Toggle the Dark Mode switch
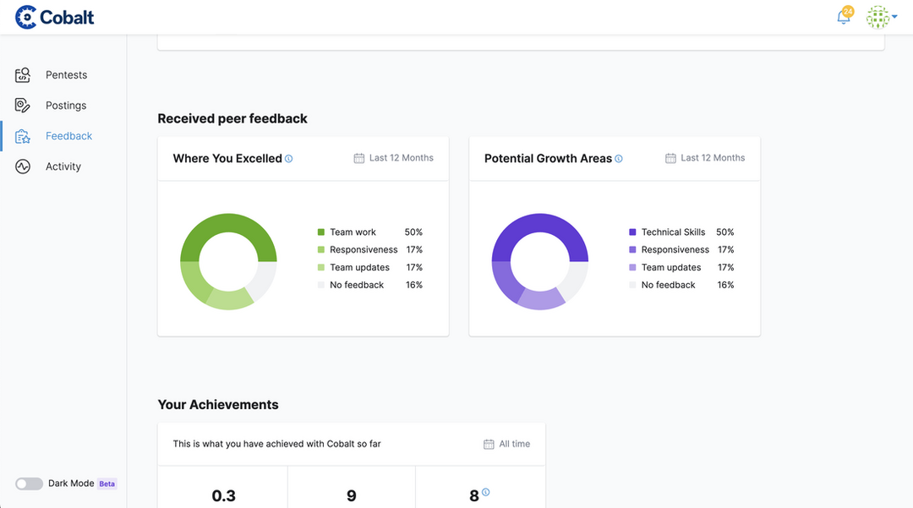The width and height of the screenshot is (913, 508). click(29, 483)
